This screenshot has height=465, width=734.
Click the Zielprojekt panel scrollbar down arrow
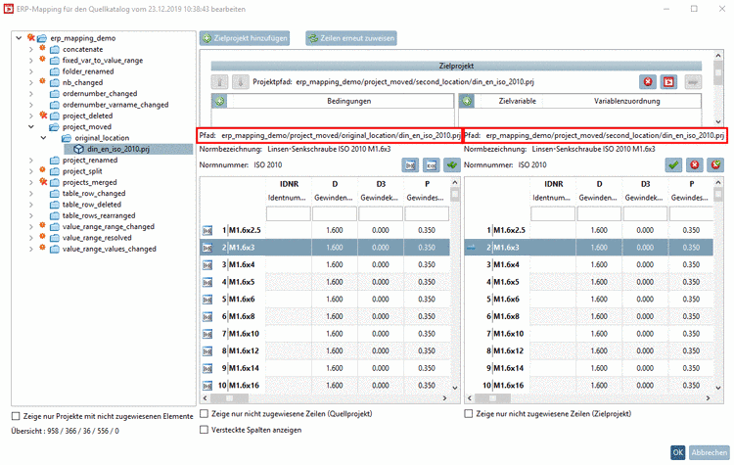click(718, 121)
